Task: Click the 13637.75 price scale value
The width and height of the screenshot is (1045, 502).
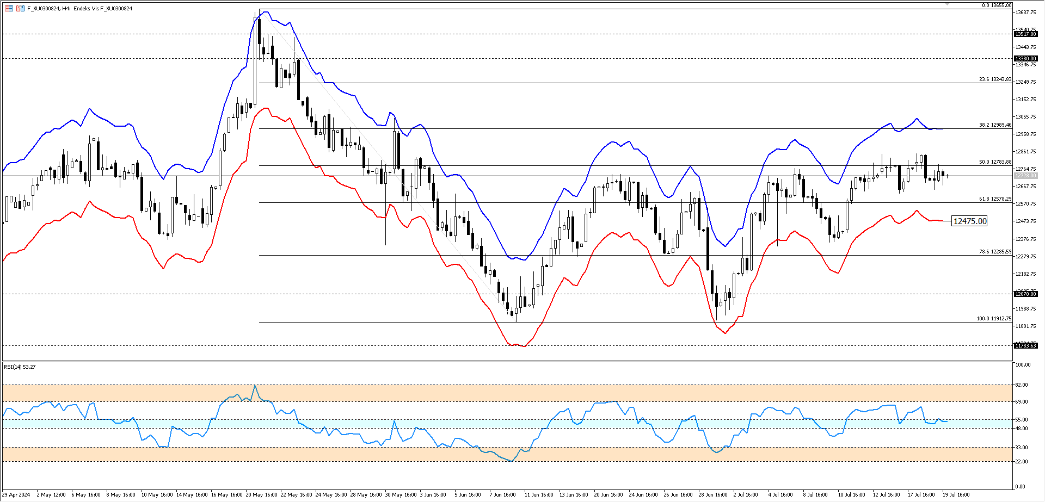Action: (x=1026, y=13)
